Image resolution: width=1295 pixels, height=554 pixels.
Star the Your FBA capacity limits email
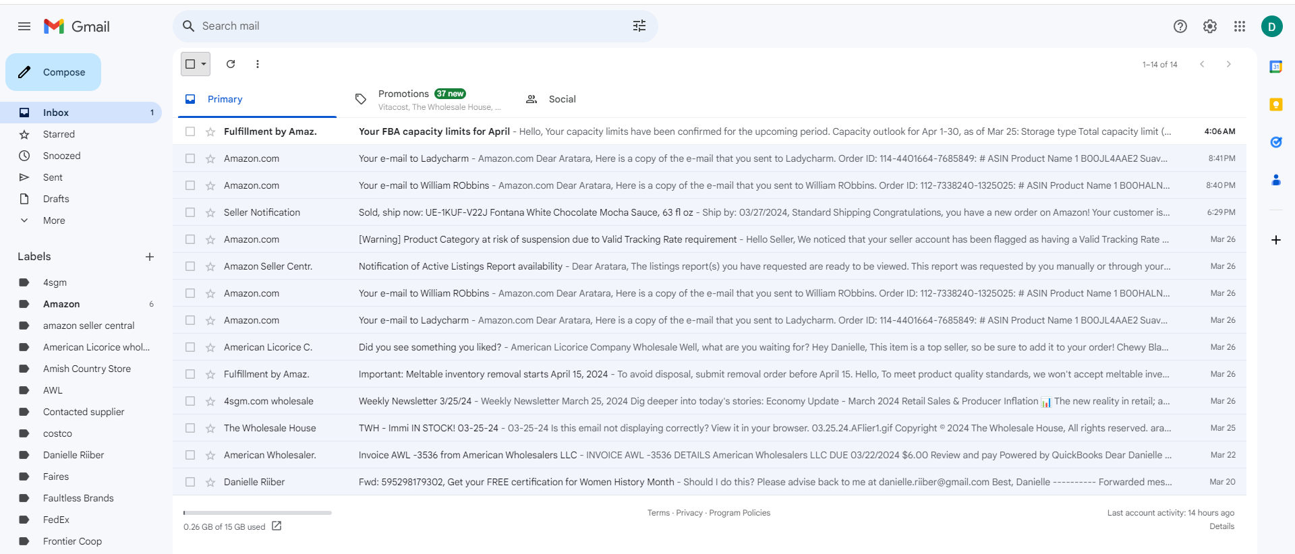pos(210,131)
